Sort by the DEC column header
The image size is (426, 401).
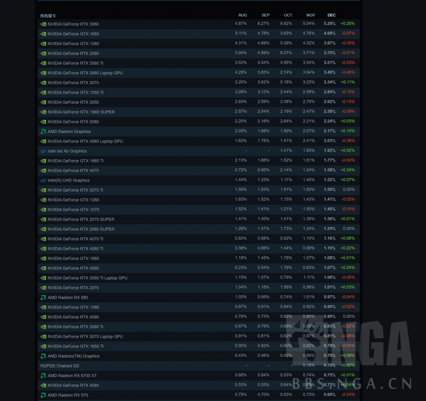[331, 15]
